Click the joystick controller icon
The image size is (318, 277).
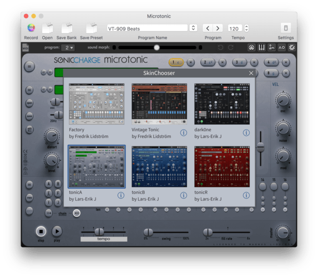click(271, 48)
